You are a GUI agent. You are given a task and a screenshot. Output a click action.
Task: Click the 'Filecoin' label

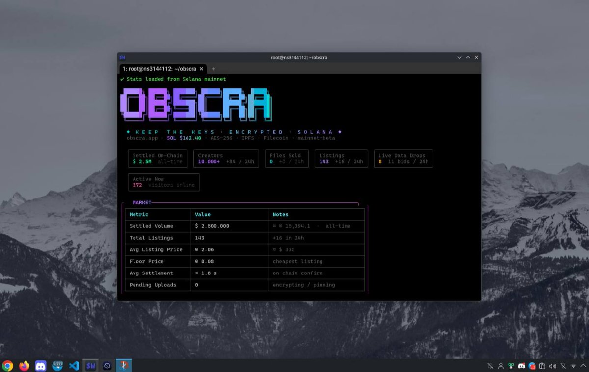click(x=276, y=138)
